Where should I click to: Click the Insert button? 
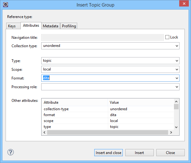(x=139, y=153)
